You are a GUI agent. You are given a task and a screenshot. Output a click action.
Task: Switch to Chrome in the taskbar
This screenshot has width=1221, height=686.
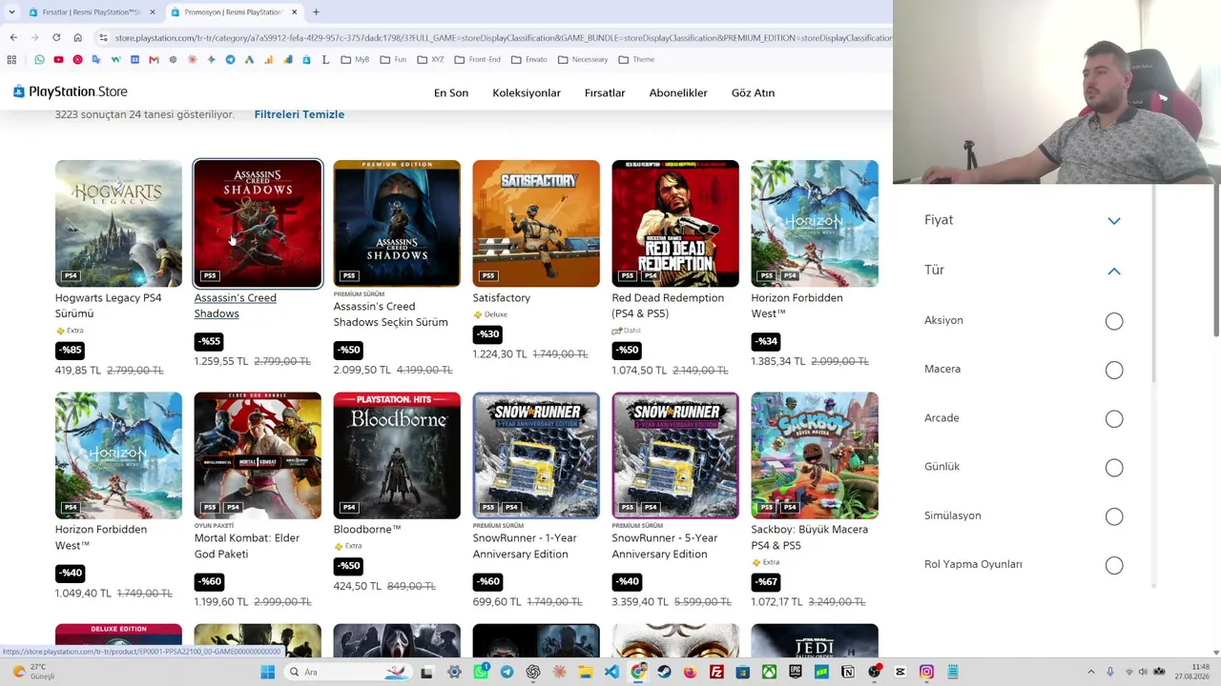click(x=638, y=672)
